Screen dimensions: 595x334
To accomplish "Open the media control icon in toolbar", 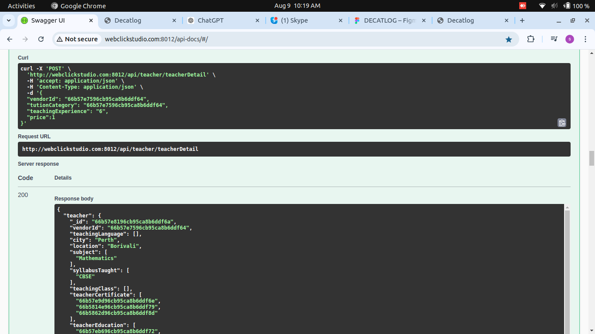I will pos(554,39).
